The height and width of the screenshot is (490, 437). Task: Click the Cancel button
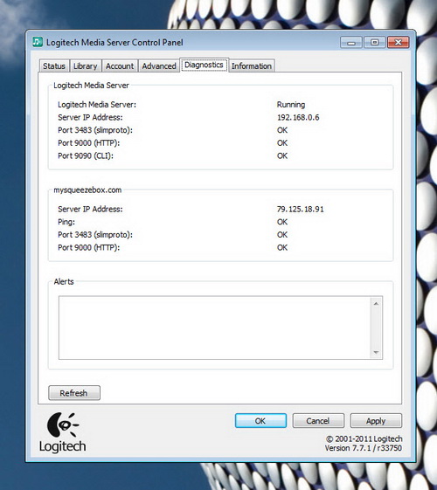pyautogui.click(x=318, y=421)
